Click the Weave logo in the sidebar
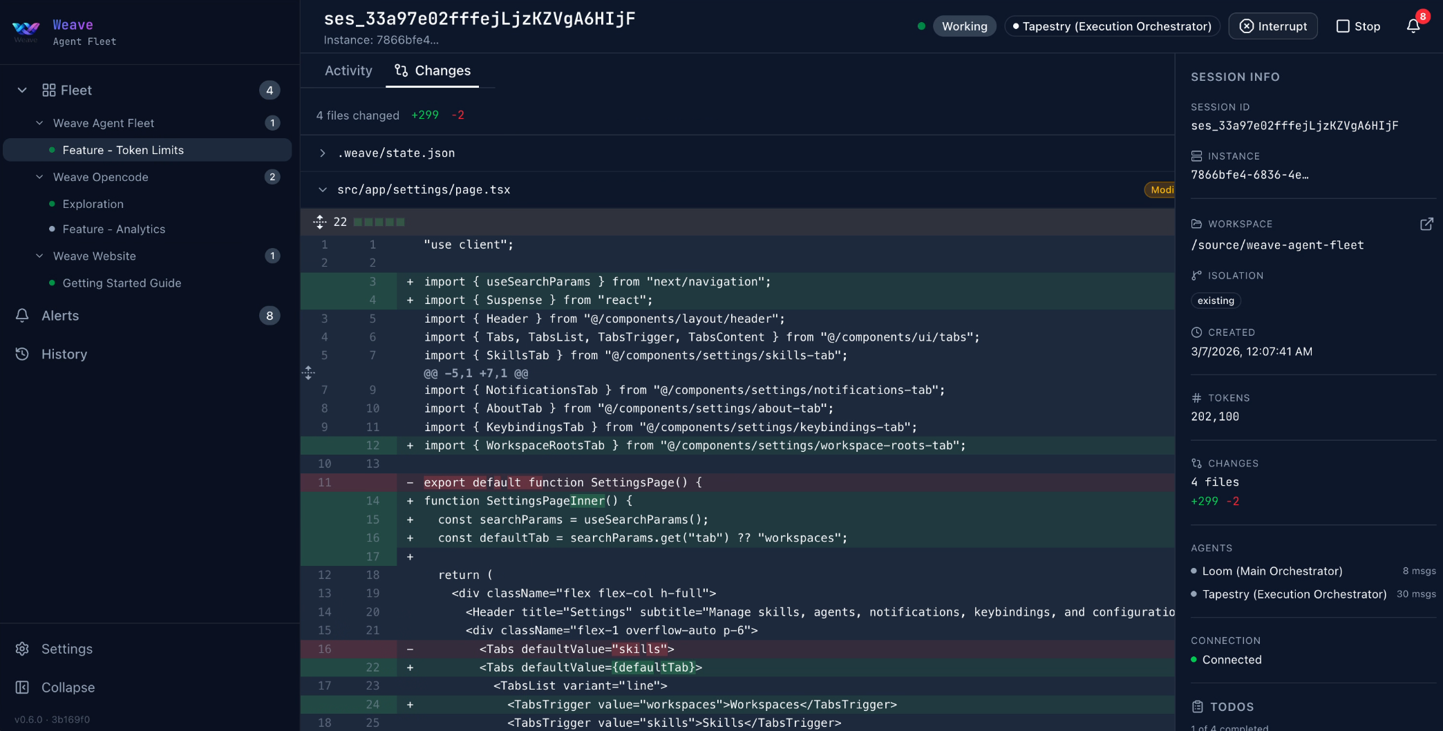The image size is (1443, 731). (x=25, y=29)
